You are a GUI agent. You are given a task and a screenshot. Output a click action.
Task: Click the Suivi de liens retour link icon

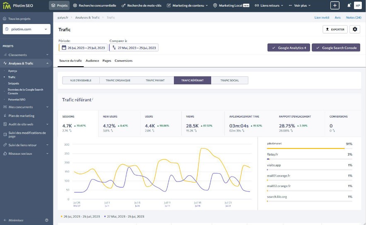[5, 145]
